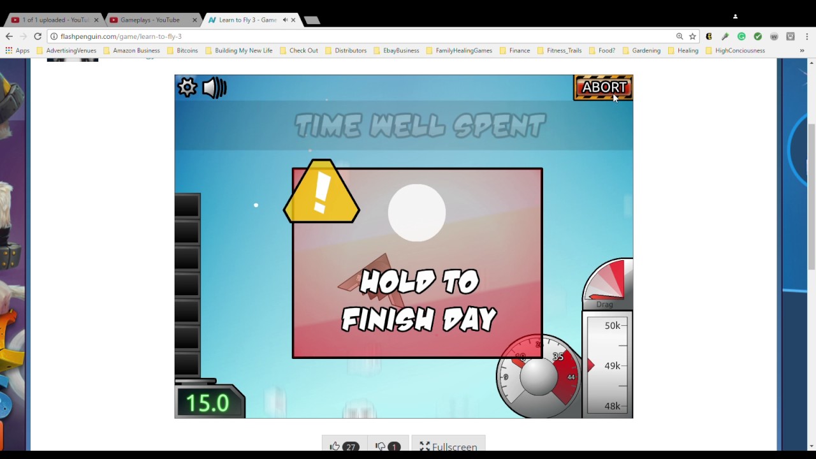Screen dimensions: 816x459
Task: Click the grey W extension icon
Action: point(774,36)
